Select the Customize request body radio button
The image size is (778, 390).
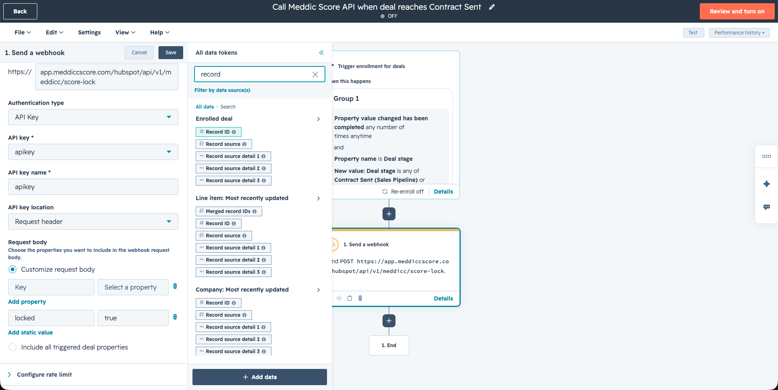click(13, 269)
